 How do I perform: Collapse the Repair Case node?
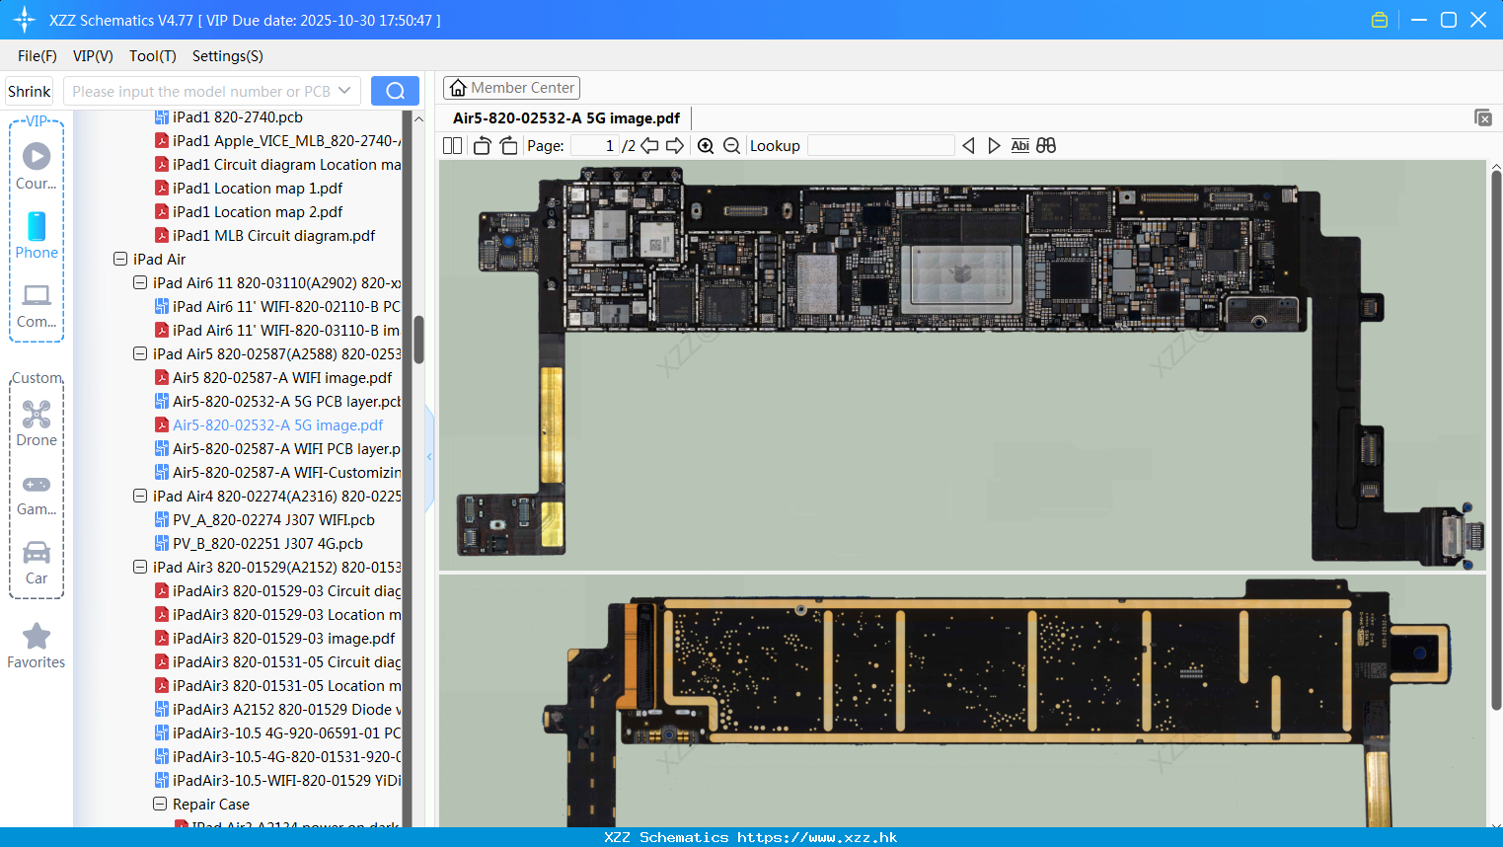(160, 804)
